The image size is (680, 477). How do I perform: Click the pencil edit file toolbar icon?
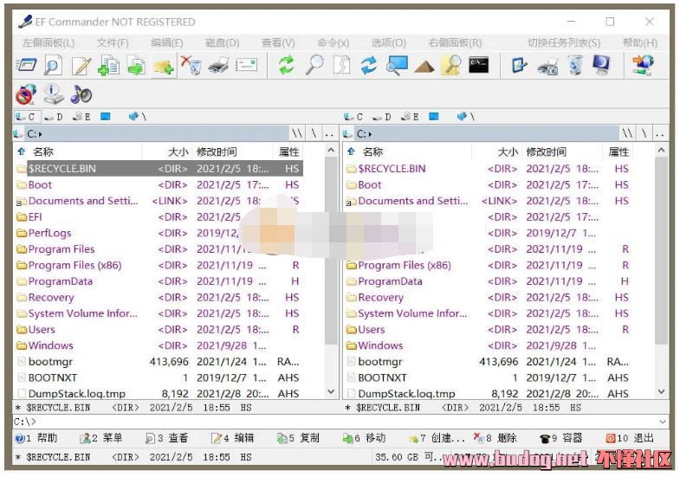(x=81, y=66)
